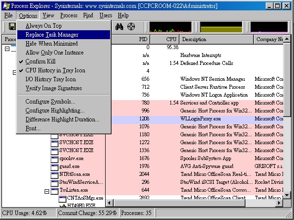
Task: Open the View menu
Action: [48, 15]
